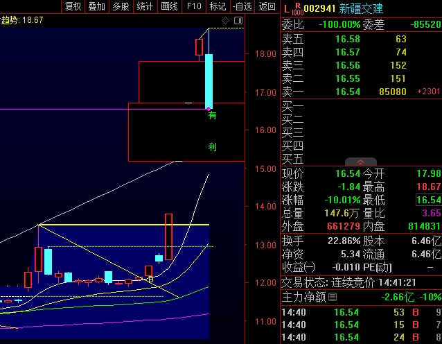Click the boxed 最低 value 16.54
Screen dimensions: 442x344
(429, 200)
